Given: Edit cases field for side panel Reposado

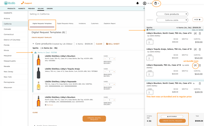Looking at the screenshot, I should pos(150,74).
